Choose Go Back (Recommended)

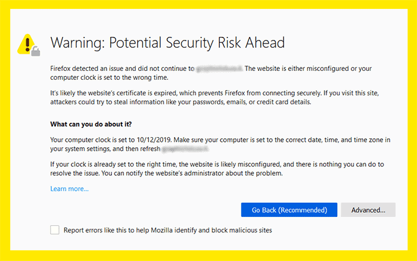point(289,210)
